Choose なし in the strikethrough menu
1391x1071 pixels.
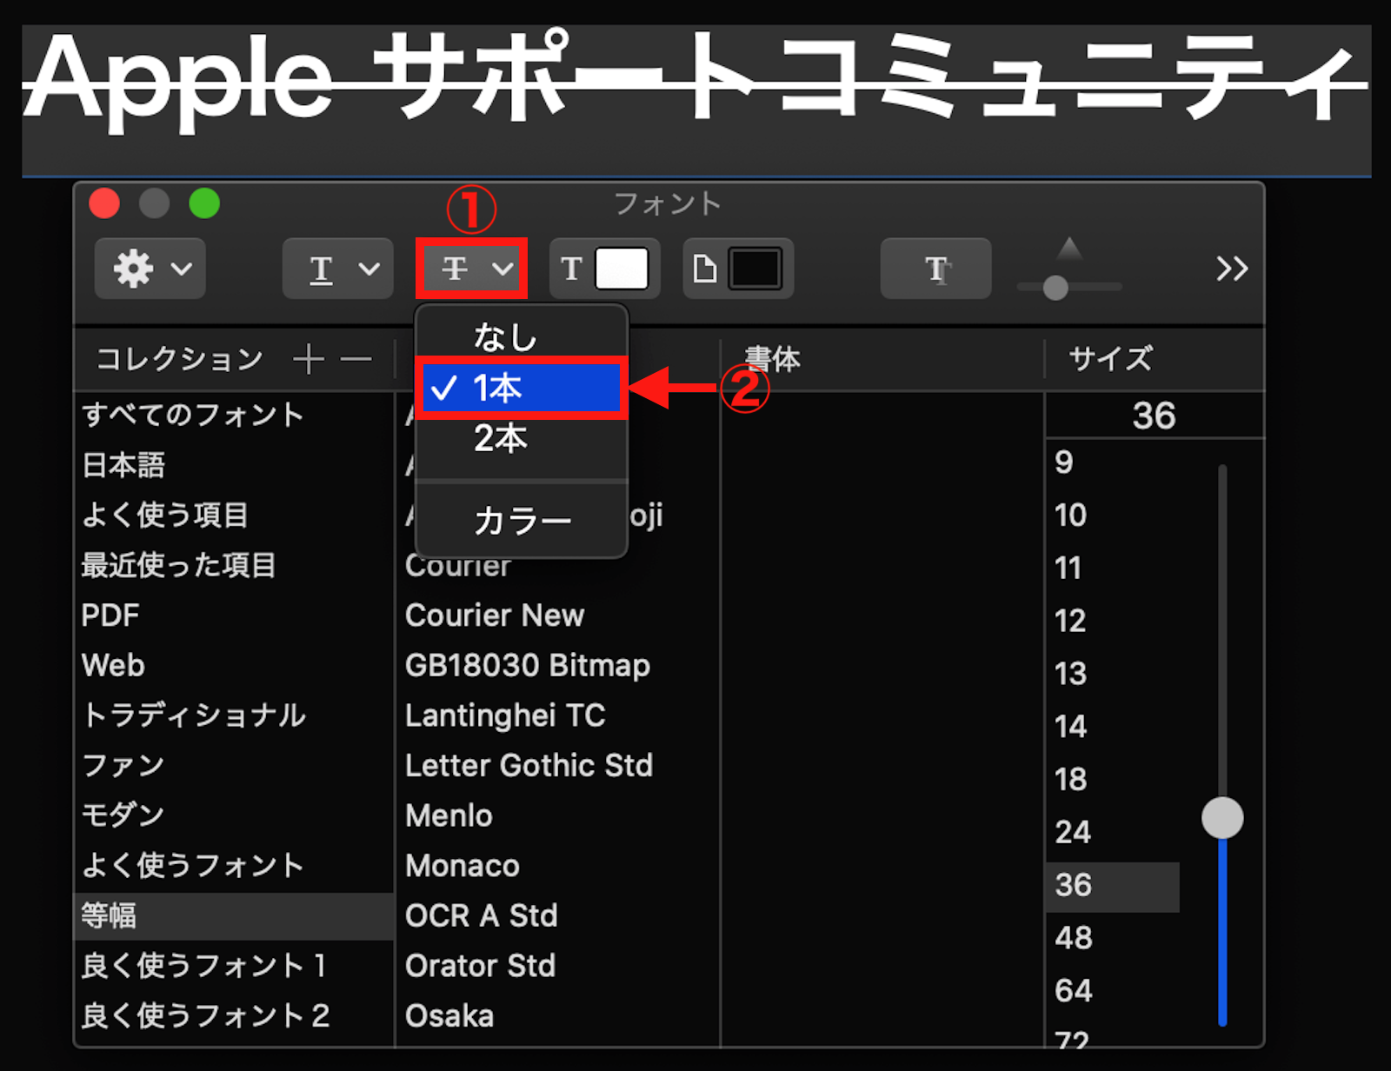(522, 336)
